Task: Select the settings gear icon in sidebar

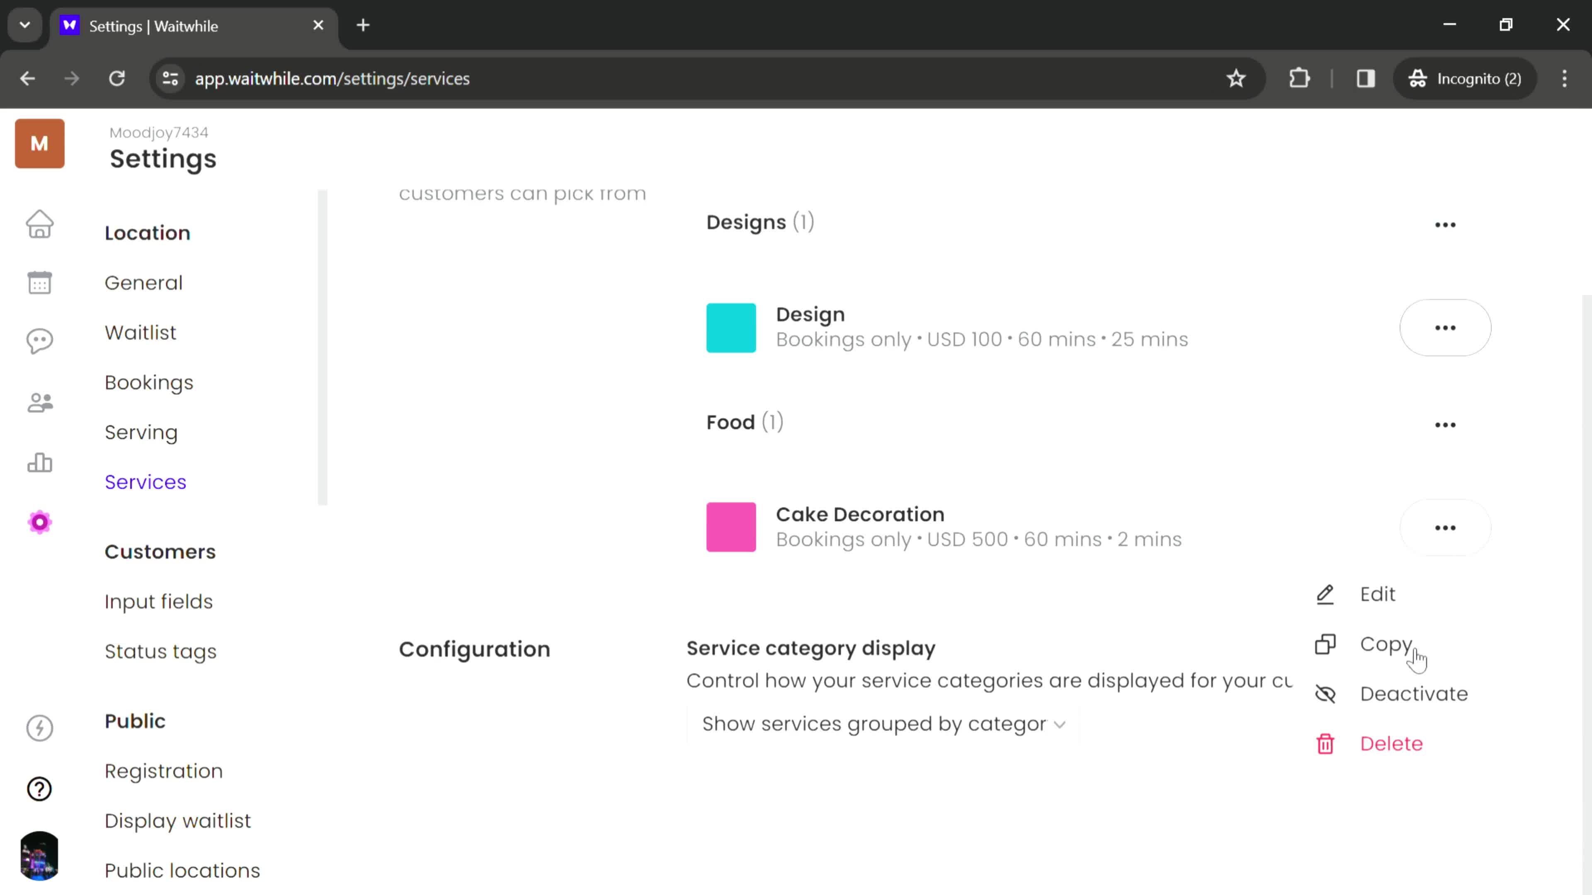Action: point(39,522)
